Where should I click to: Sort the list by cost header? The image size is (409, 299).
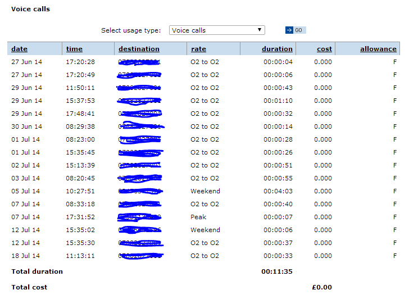click(x=324, y=49)
